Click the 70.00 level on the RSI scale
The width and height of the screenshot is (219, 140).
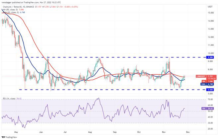[x=210, y=99]
